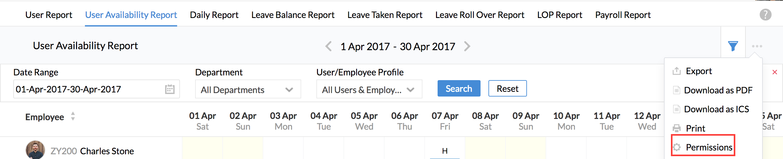Expand the All Departments dropdown
This screenshot has height=159, width=783.
[x=248, y=90]
